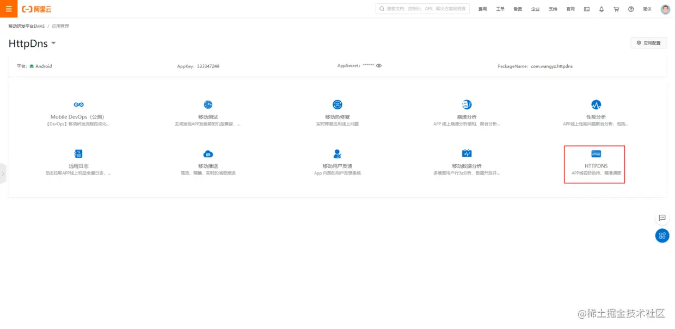Open the chat feedback floating button
The height and width of the screenshot is (329, 675).
tap(662, 218)
